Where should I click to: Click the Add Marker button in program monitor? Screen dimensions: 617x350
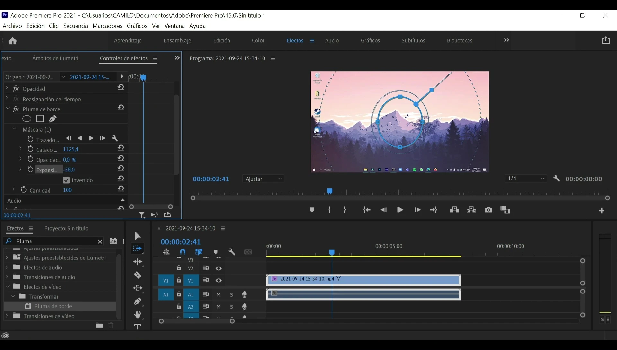click(x=312, y=210)
